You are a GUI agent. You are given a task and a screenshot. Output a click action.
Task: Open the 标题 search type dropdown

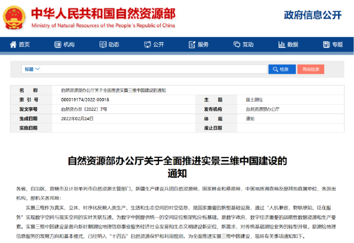click(32, 69)
